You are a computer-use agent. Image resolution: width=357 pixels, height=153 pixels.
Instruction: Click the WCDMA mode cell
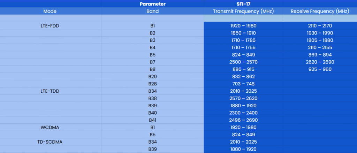(x=50, y=127)
